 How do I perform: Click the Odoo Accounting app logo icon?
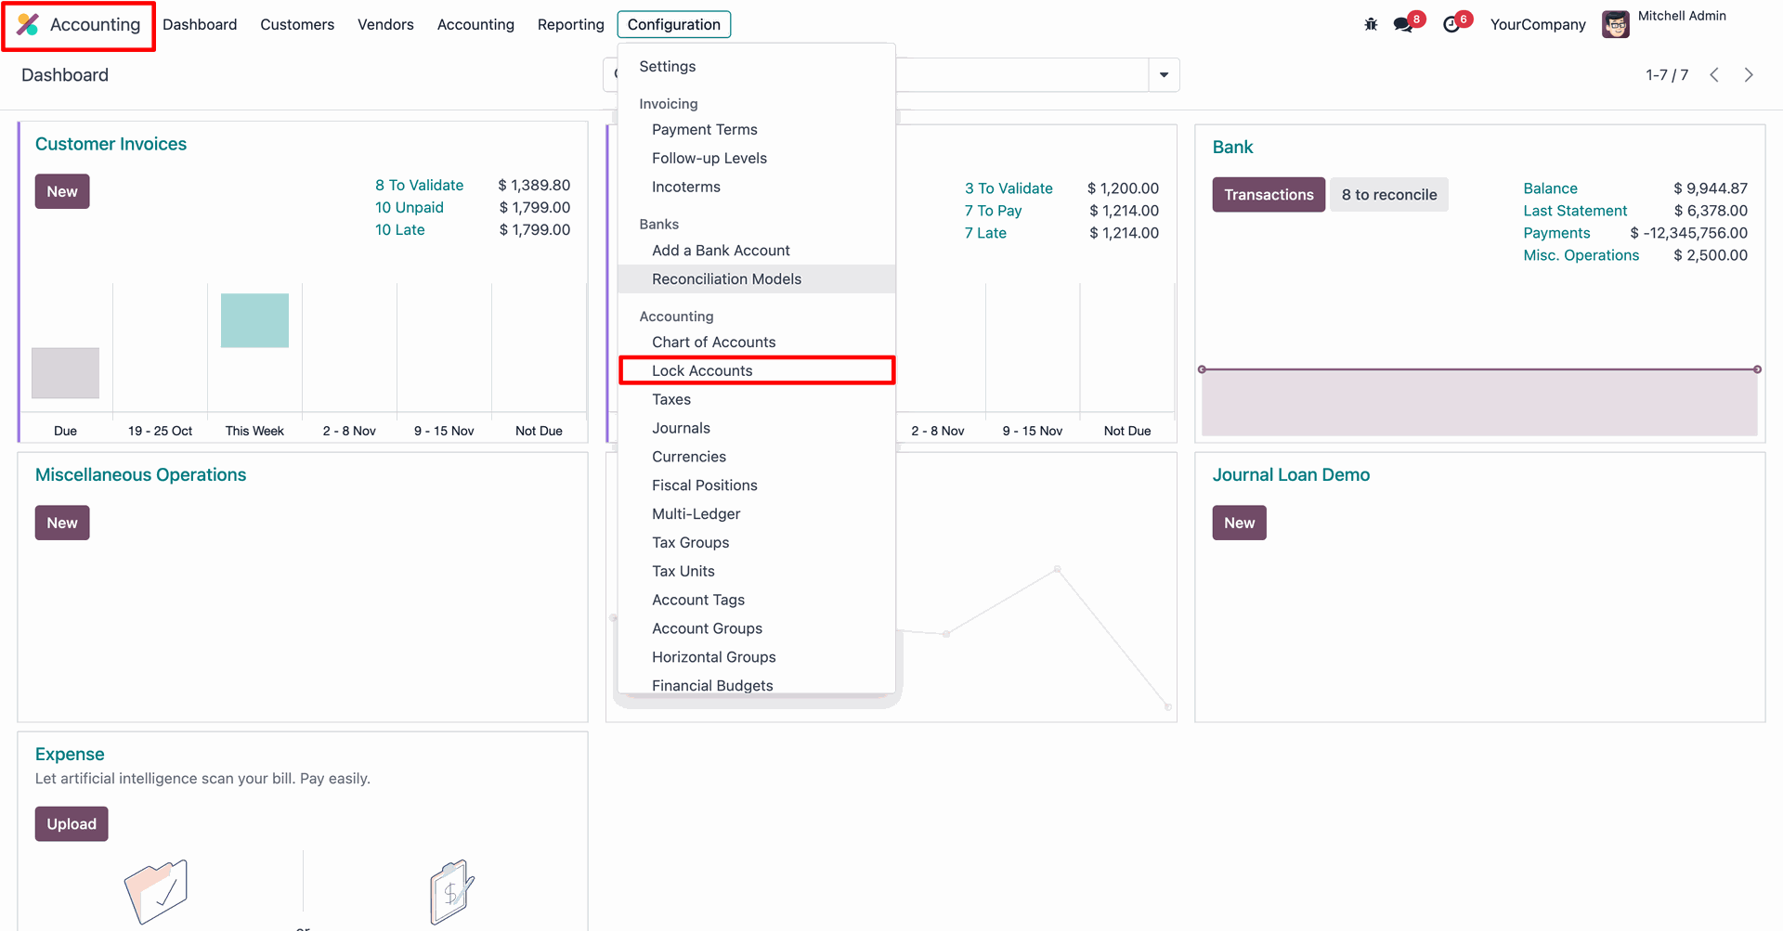[28, 25]
